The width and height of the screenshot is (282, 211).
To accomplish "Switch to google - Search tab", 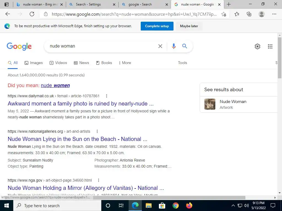I will tap(140, 4).
